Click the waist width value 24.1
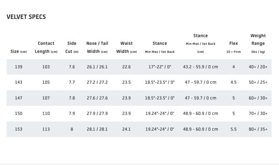 [126, 129]
